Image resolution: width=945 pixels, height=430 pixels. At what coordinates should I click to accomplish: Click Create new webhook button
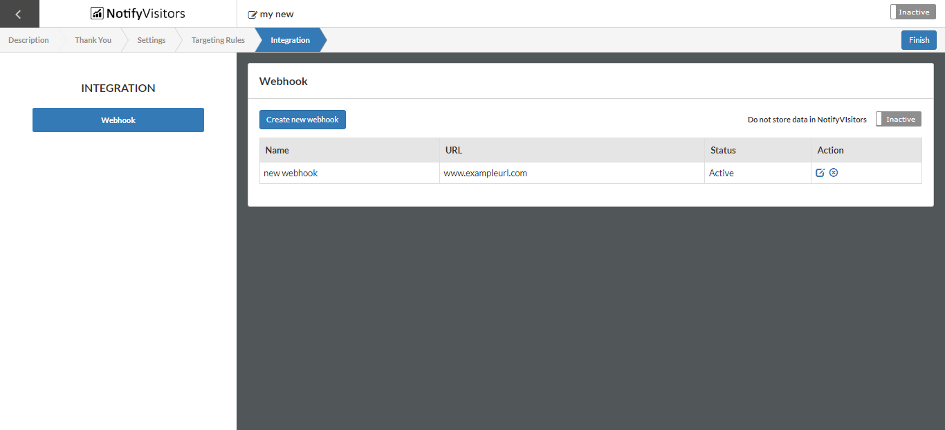[x=302, y=120]
